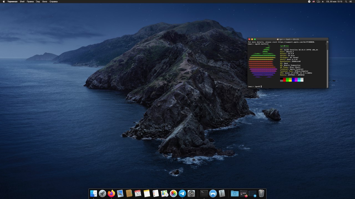Screen dimensions: 355x199
Task: Open the Photos app in Dock
Action: tap(173, 193)
